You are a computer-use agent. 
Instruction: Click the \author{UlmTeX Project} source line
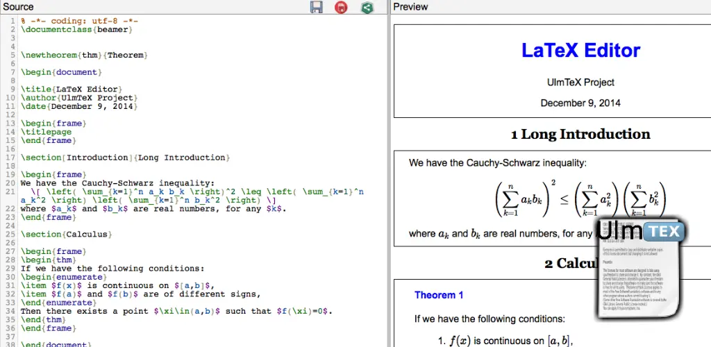(x=79, y=98)
